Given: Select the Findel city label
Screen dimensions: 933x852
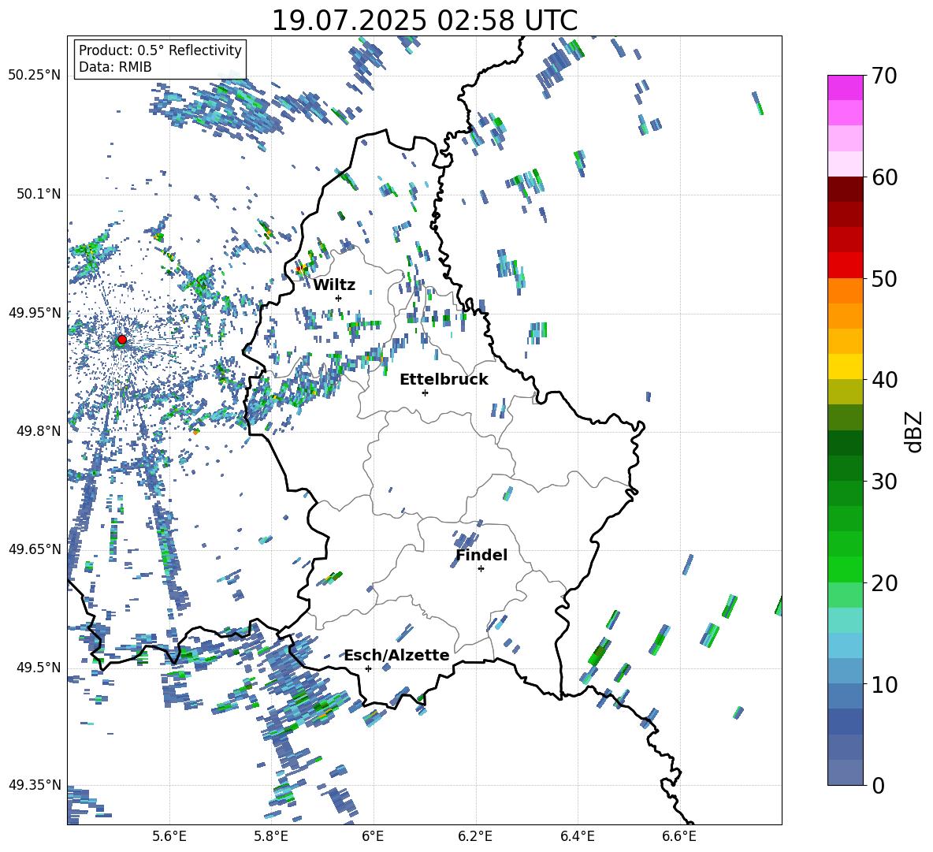Looking at the screenshot, I should coord(481,555).
